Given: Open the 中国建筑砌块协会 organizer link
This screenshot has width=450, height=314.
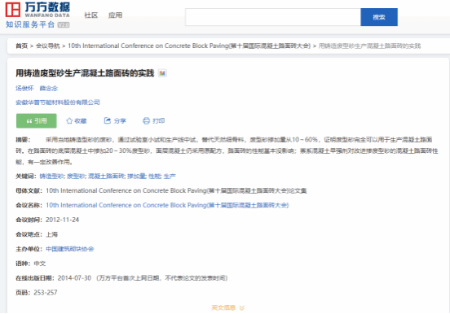Looking at the screenshot, I should pyautogui.click(x=70, y=249).
